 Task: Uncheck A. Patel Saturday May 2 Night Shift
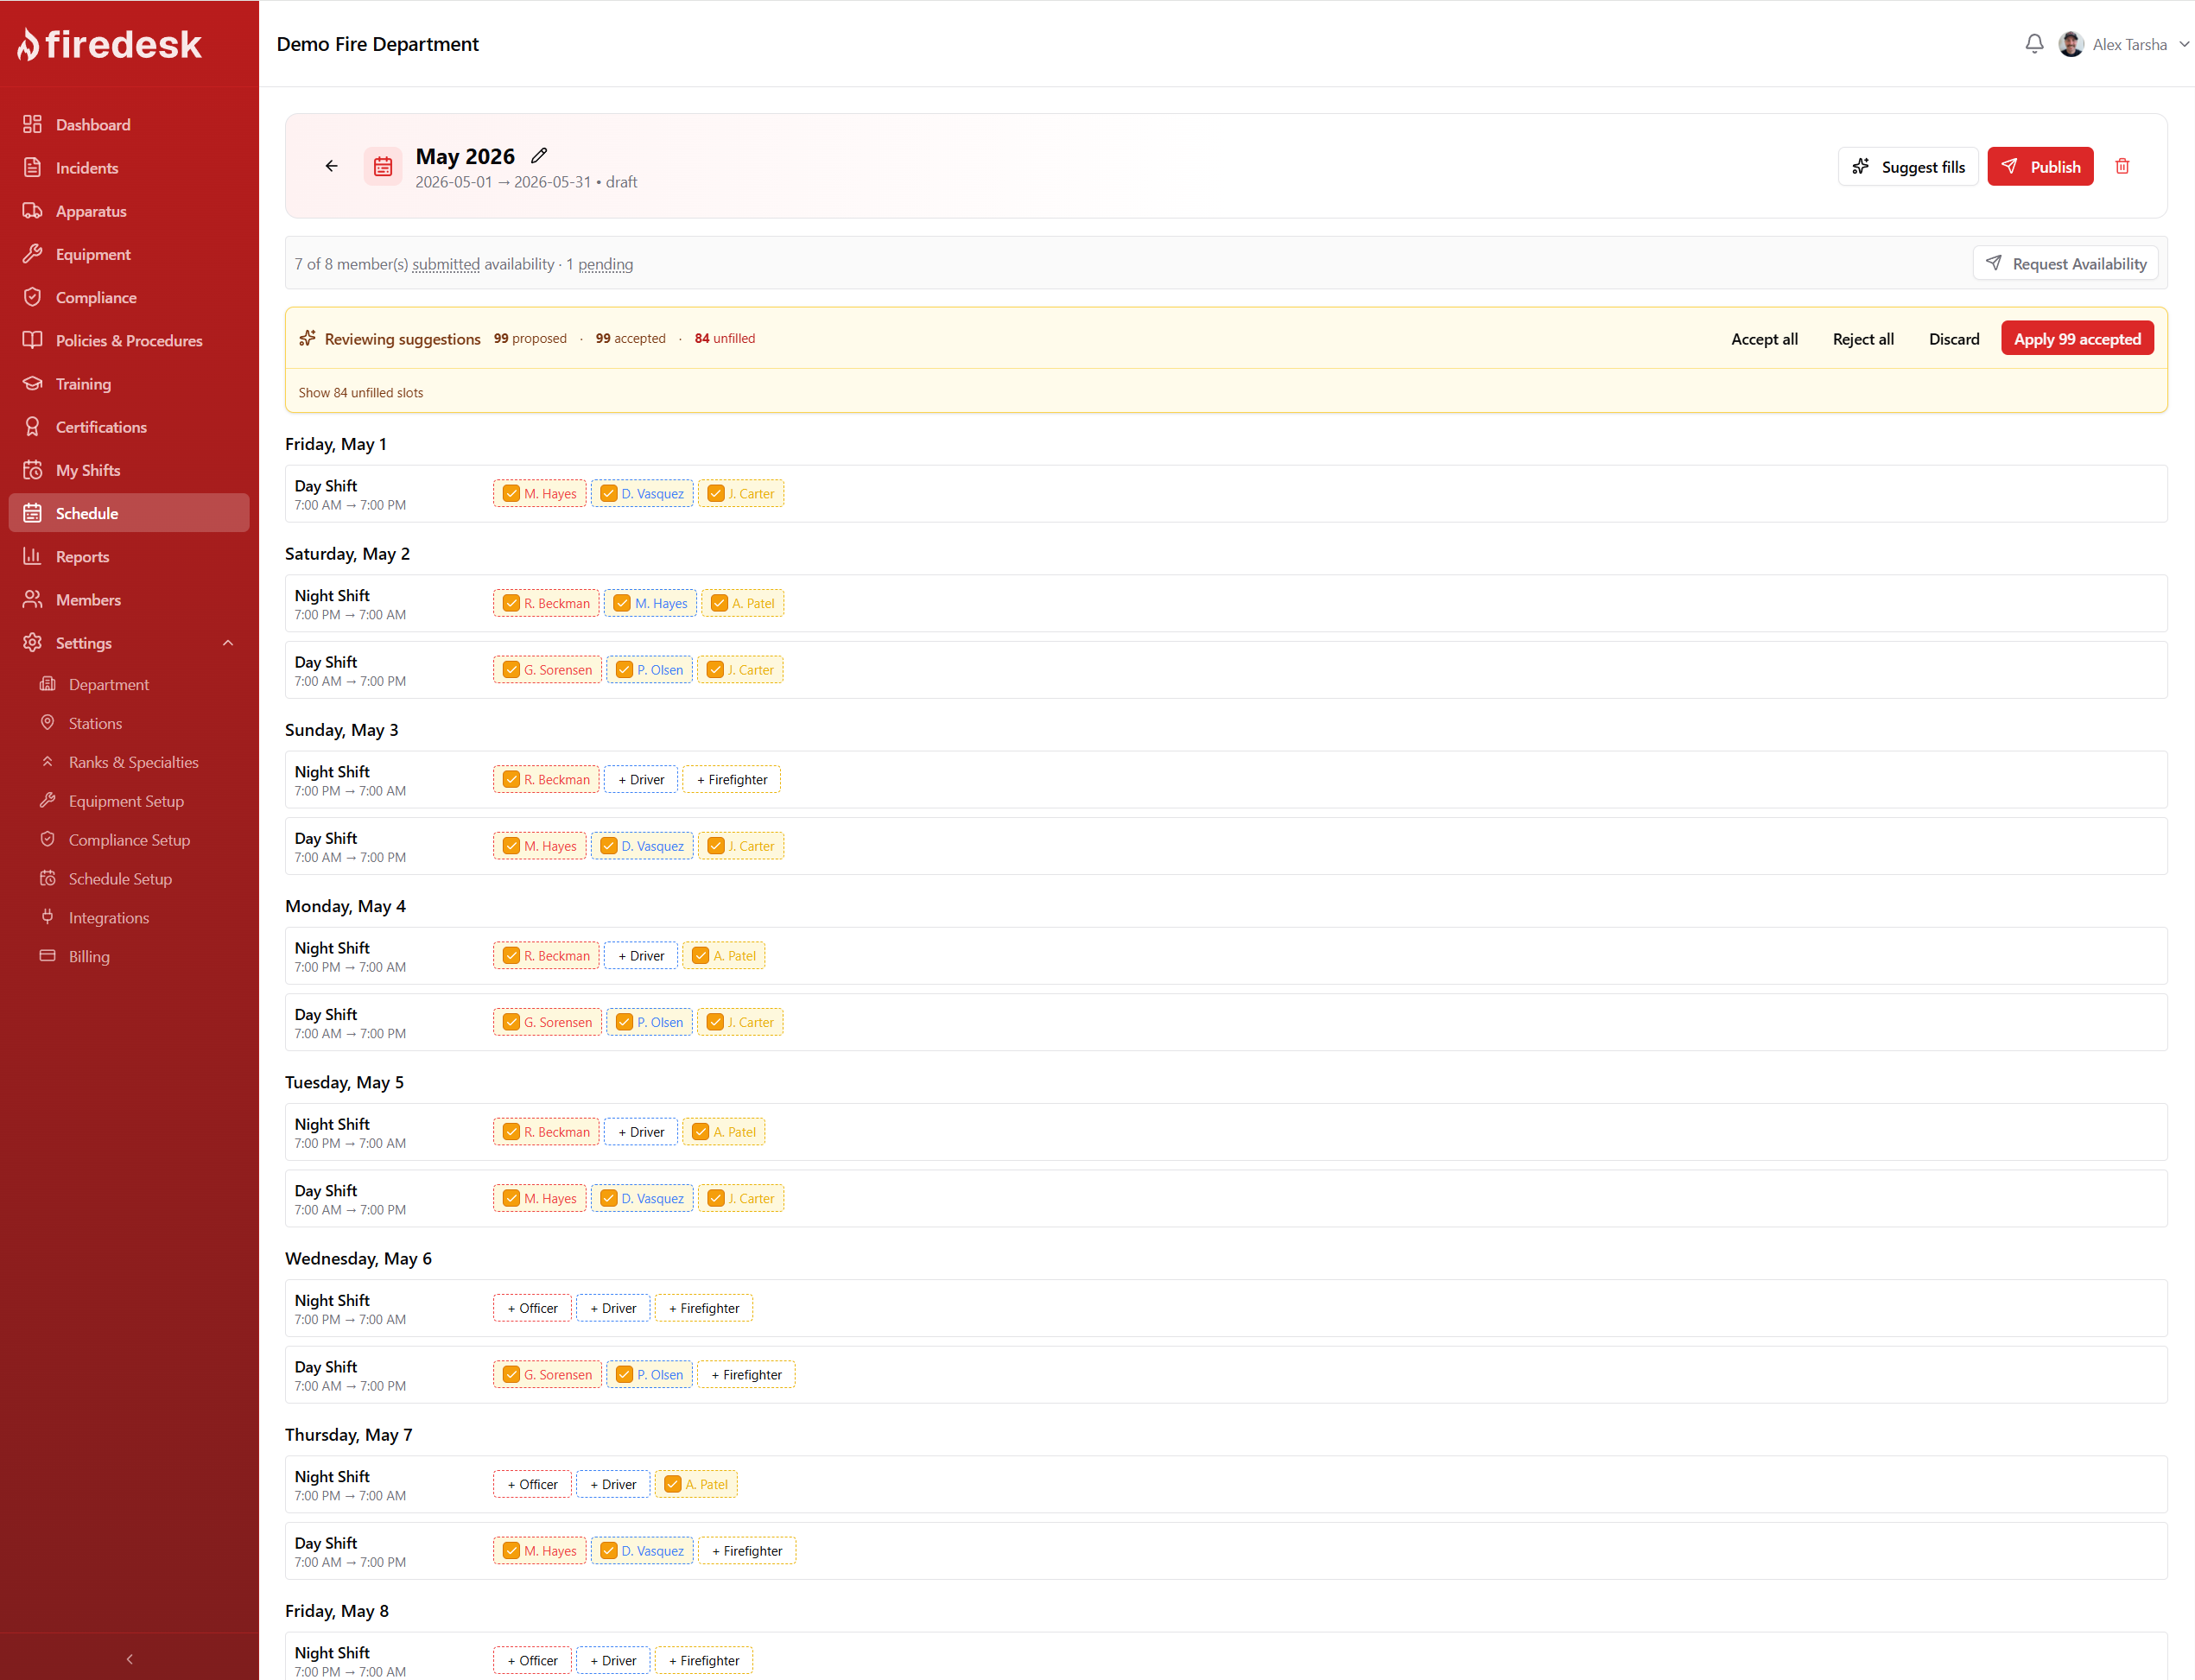(719, 604)
